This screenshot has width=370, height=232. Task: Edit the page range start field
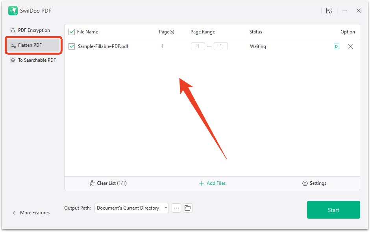[x=198, y=46]
